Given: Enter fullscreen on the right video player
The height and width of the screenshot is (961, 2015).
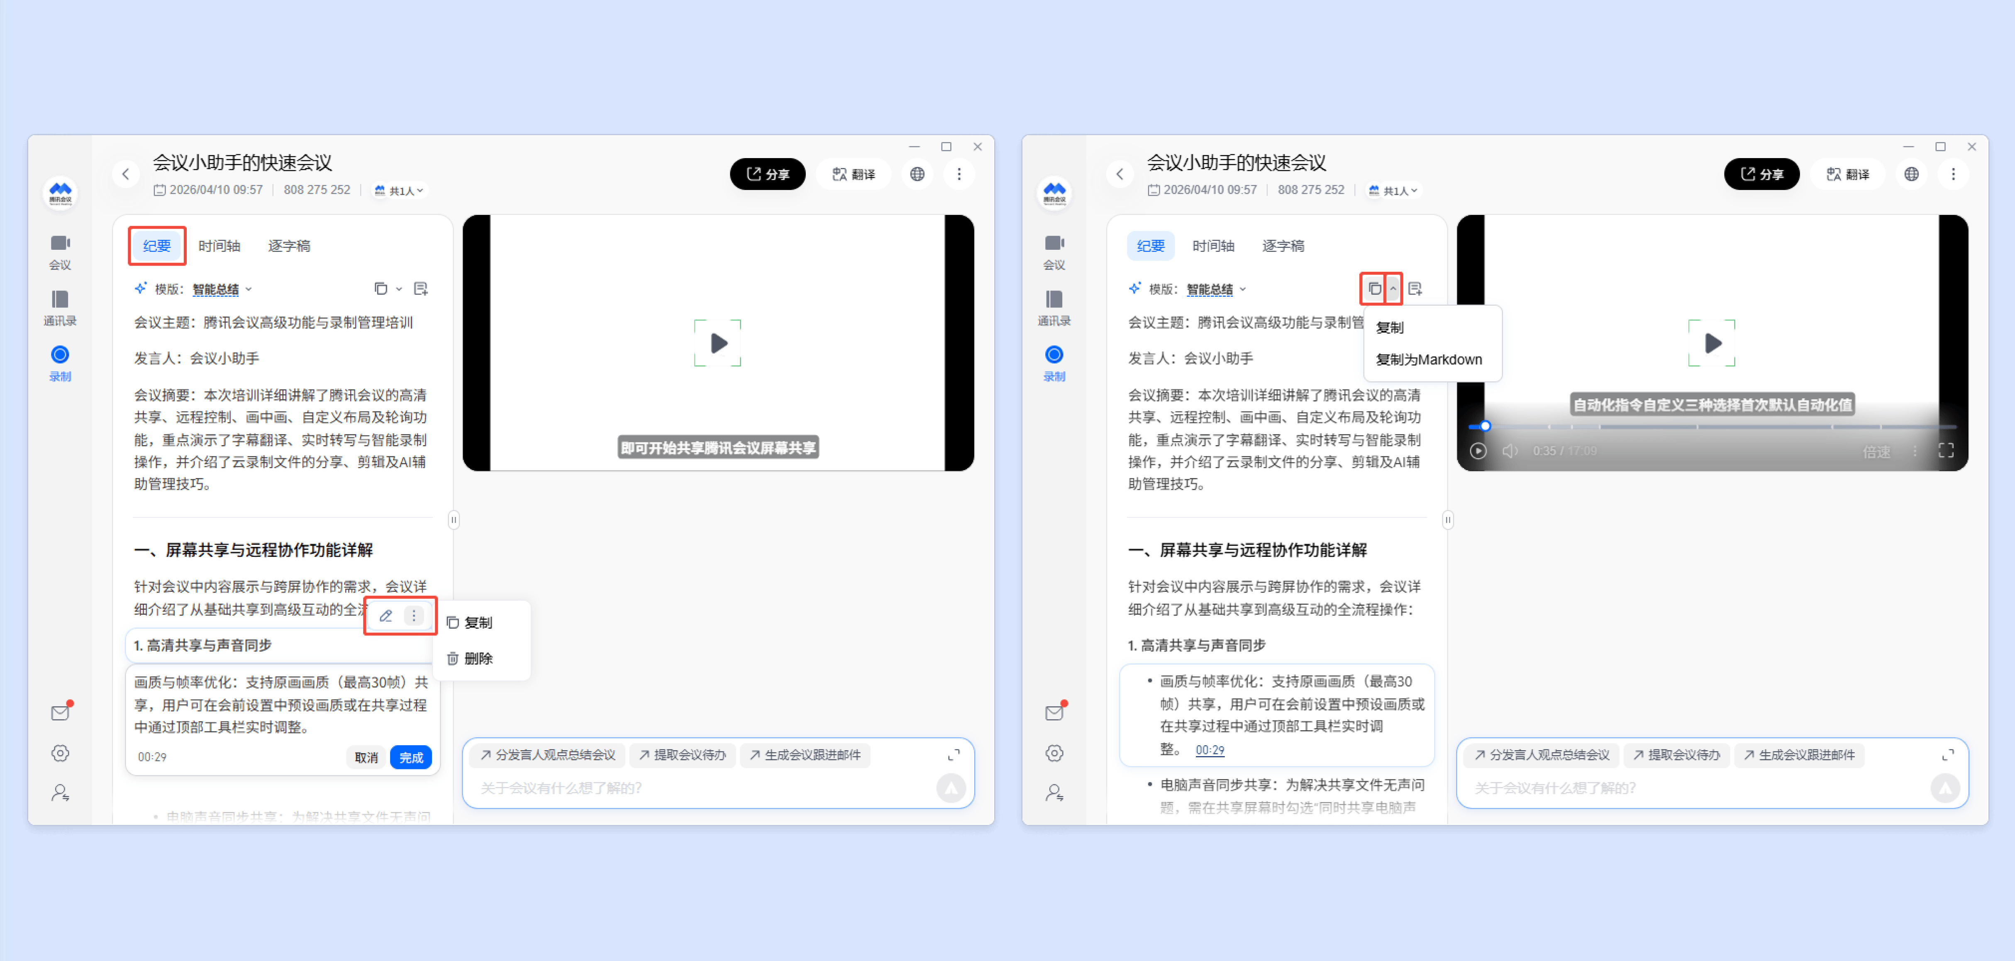Looking at the screenshot, I should coord(1945,450).
